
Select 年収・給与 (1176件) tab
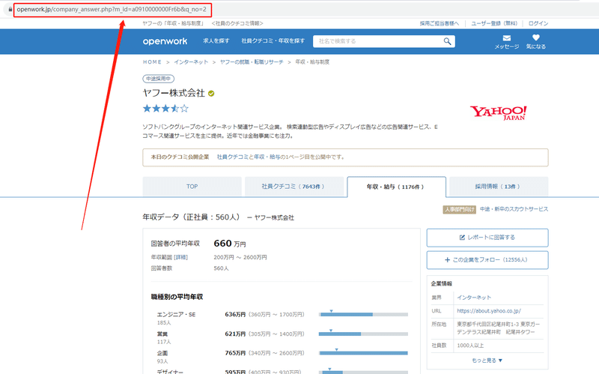tap(396, 187)
